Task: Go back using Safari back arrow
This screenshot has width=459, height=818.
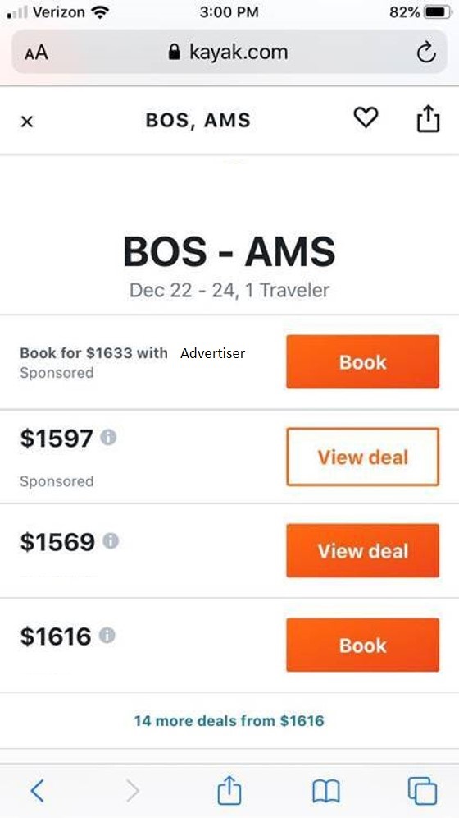Action: pyautogui.click(x=38, y=792)
